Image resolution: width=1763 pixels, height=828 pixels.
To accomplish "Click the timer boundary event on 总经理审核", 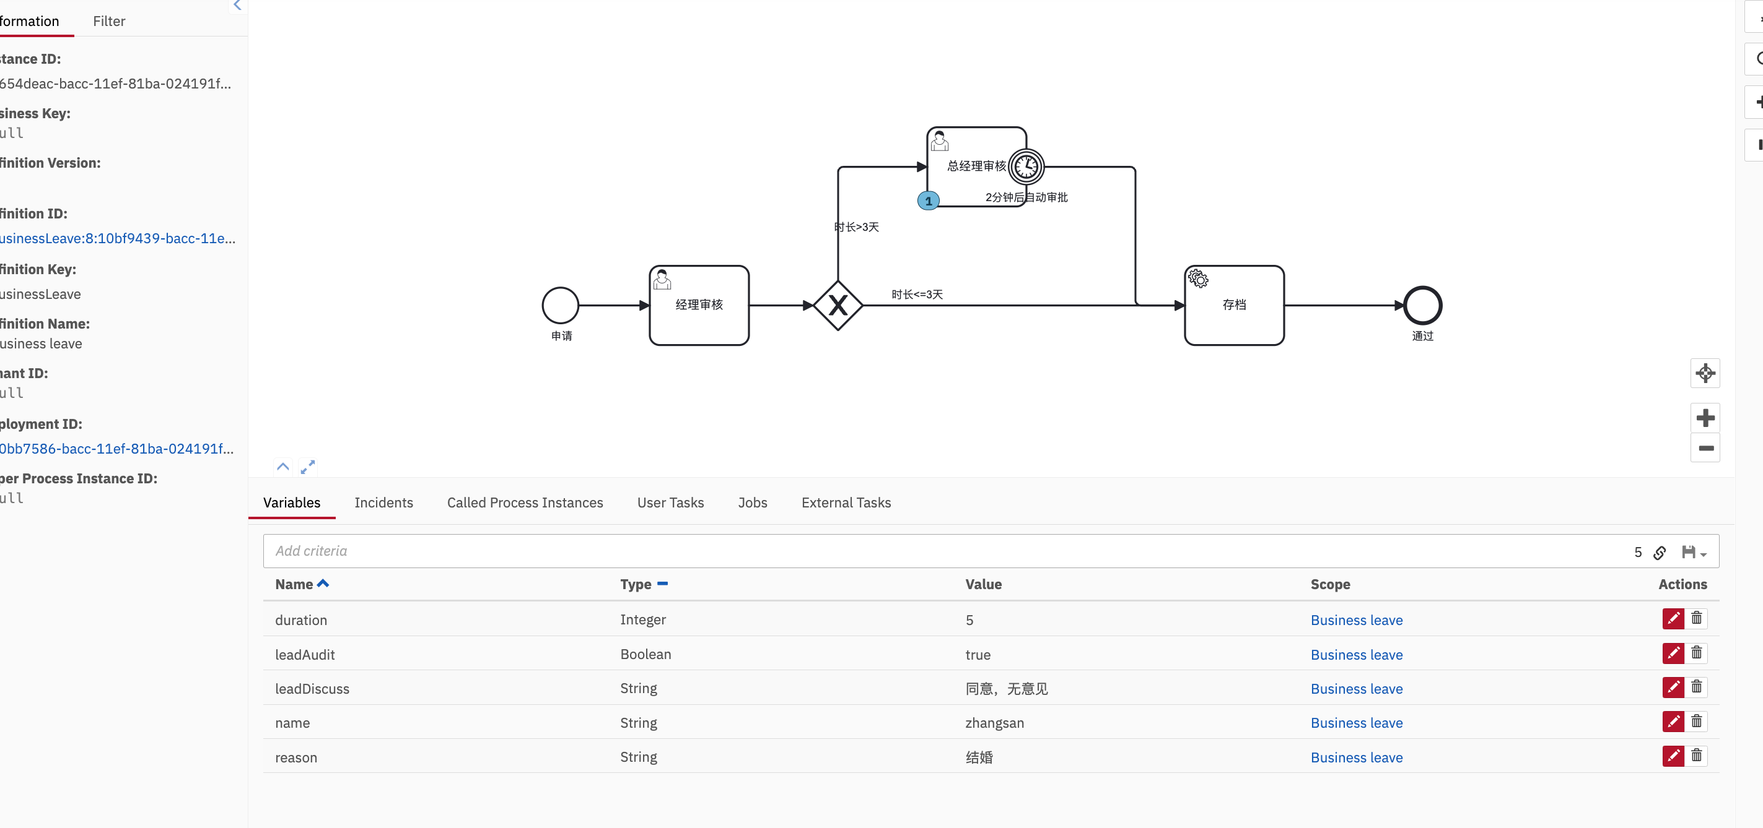I will pos(1026,167).
